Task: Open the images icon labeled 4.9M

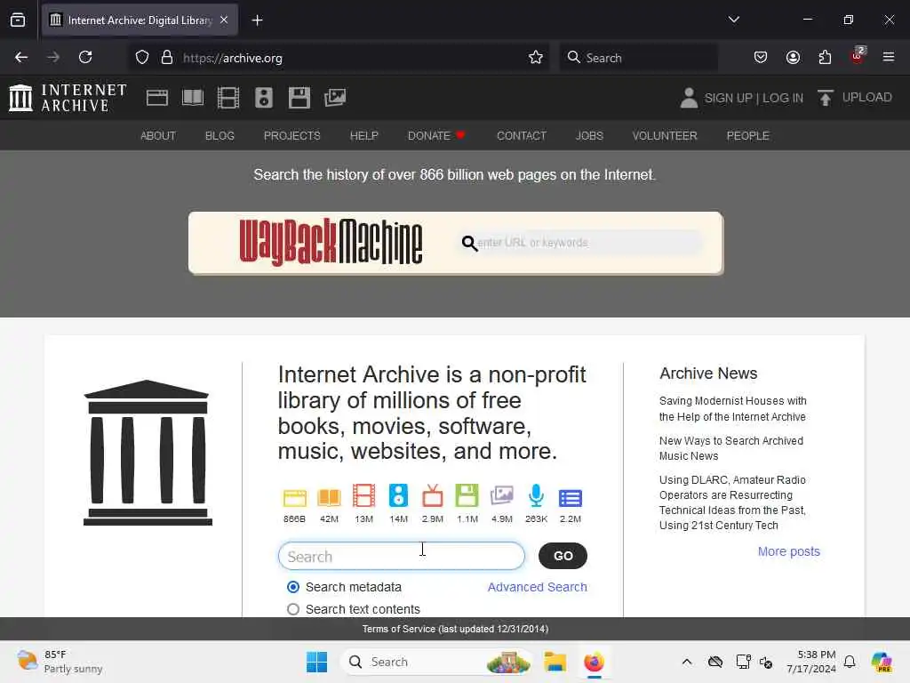Action: [x=502, y=496]
